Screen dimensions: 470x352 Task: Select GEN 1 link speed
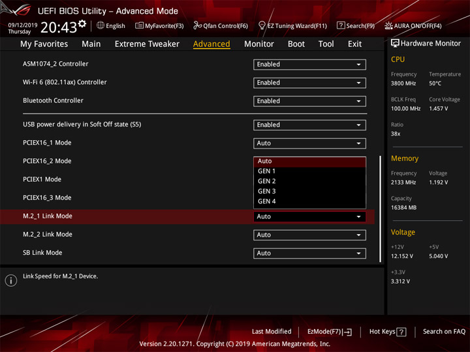click(309, 171)
